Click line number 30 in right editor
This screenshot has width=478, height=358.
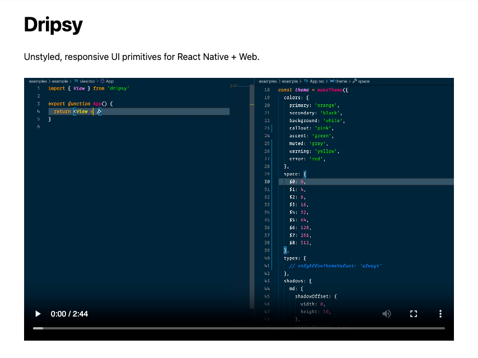coord(266,182)
